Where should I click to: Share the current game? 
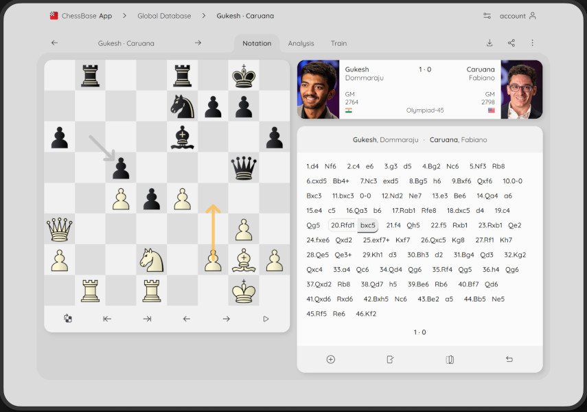(511, 43)
